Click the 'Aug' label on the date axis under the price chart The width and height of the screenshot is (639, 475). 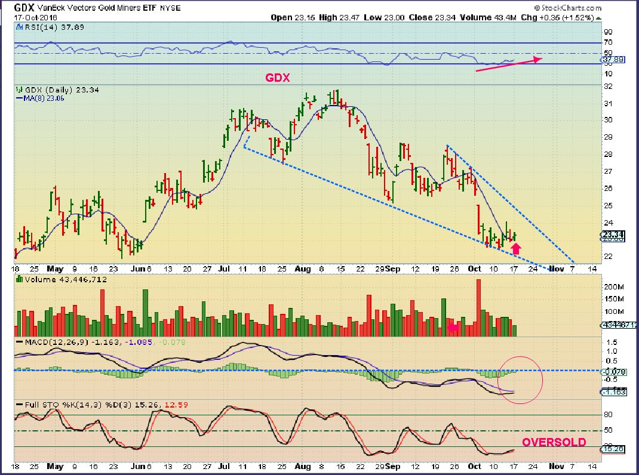click(303, 269)
